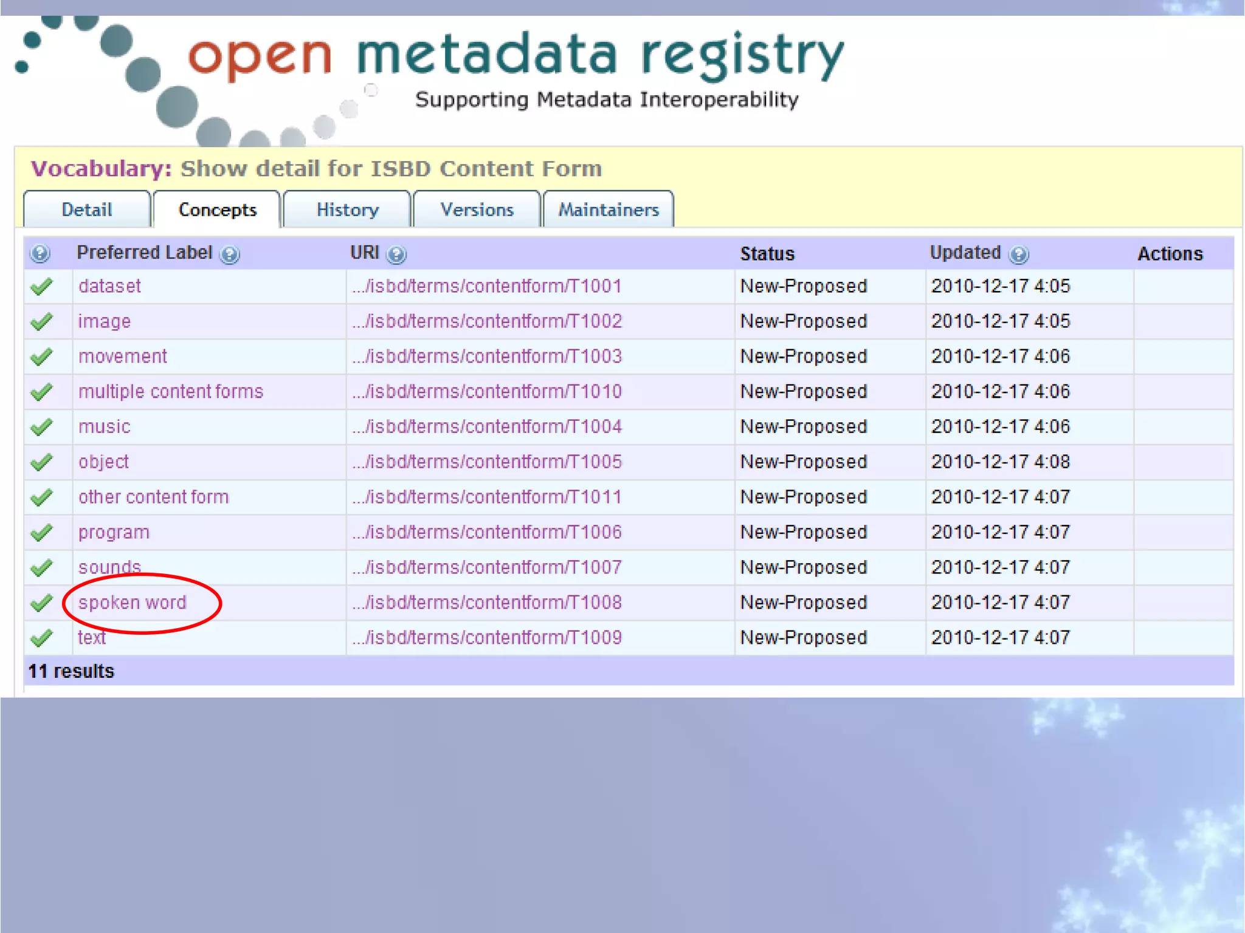1245x933 pixels.
Task: Click help icon beside Updated header
Action: click(x=1018, y=255)
